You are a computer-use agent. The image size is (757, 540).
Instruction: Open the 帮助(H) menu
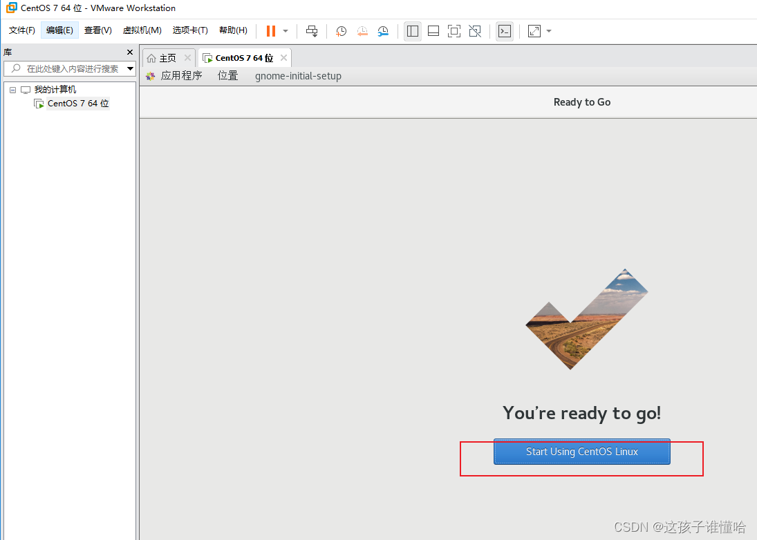pyautogui.click(x=233, y=30)
